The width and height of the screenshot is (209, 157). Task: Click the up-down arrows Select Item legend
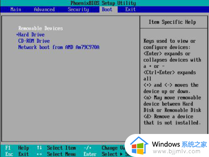click(56, 148)
